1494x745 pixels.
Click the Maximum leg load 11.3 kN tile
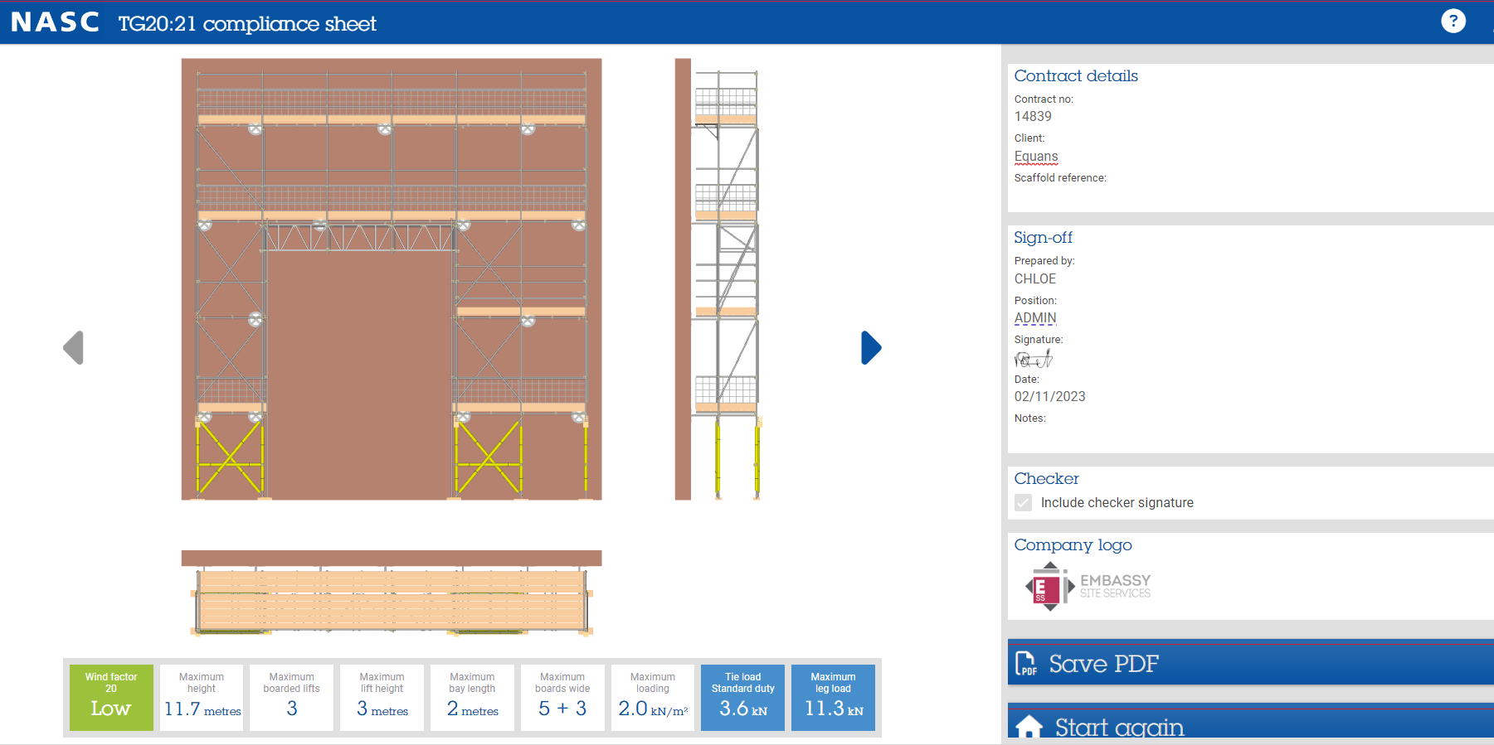(833, 697)
